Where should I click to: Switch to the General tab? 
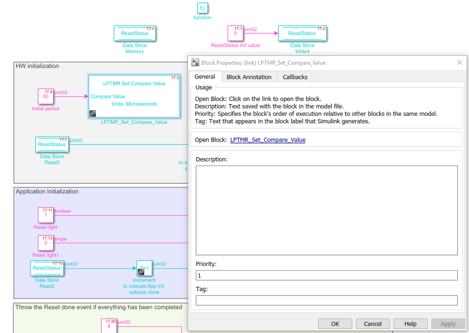[x=205, y=76]
